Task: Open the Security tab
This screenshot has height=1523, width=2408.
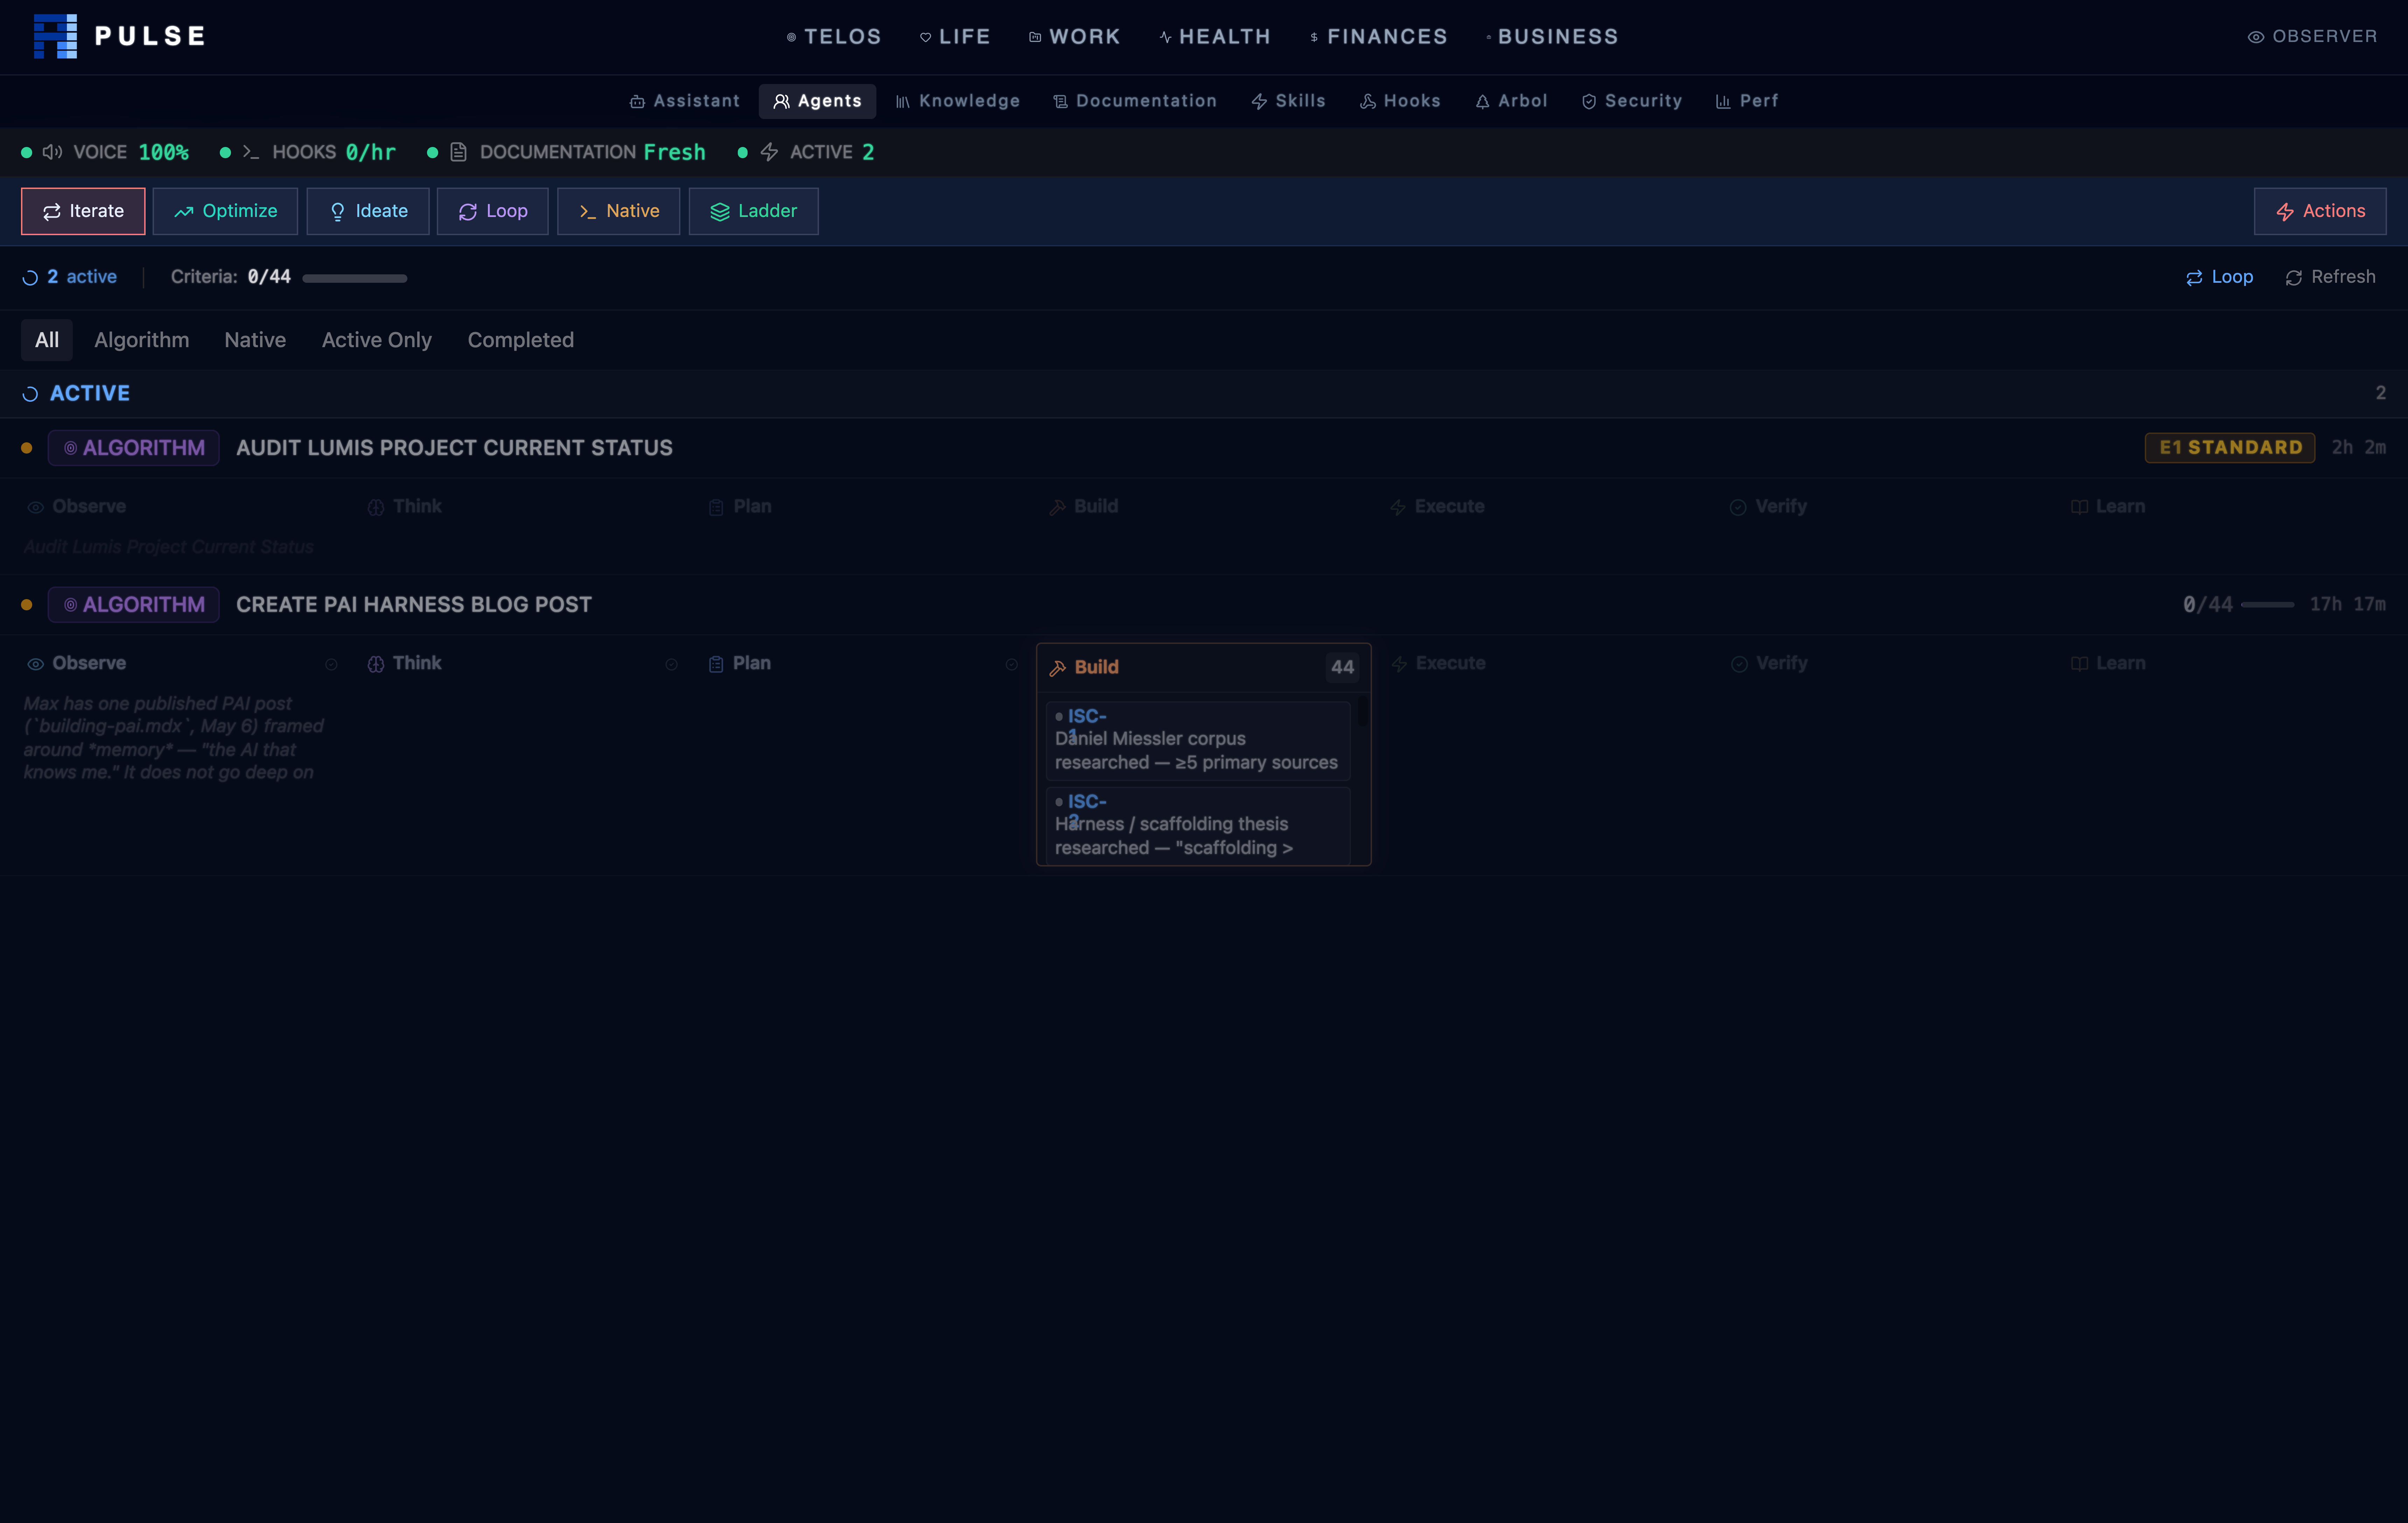Action: (1632, 101)
